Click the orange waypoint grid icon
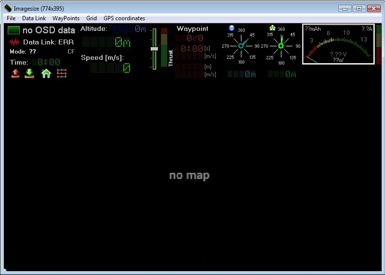Screen dimensions: 385x275 click(x=61, y=74)
